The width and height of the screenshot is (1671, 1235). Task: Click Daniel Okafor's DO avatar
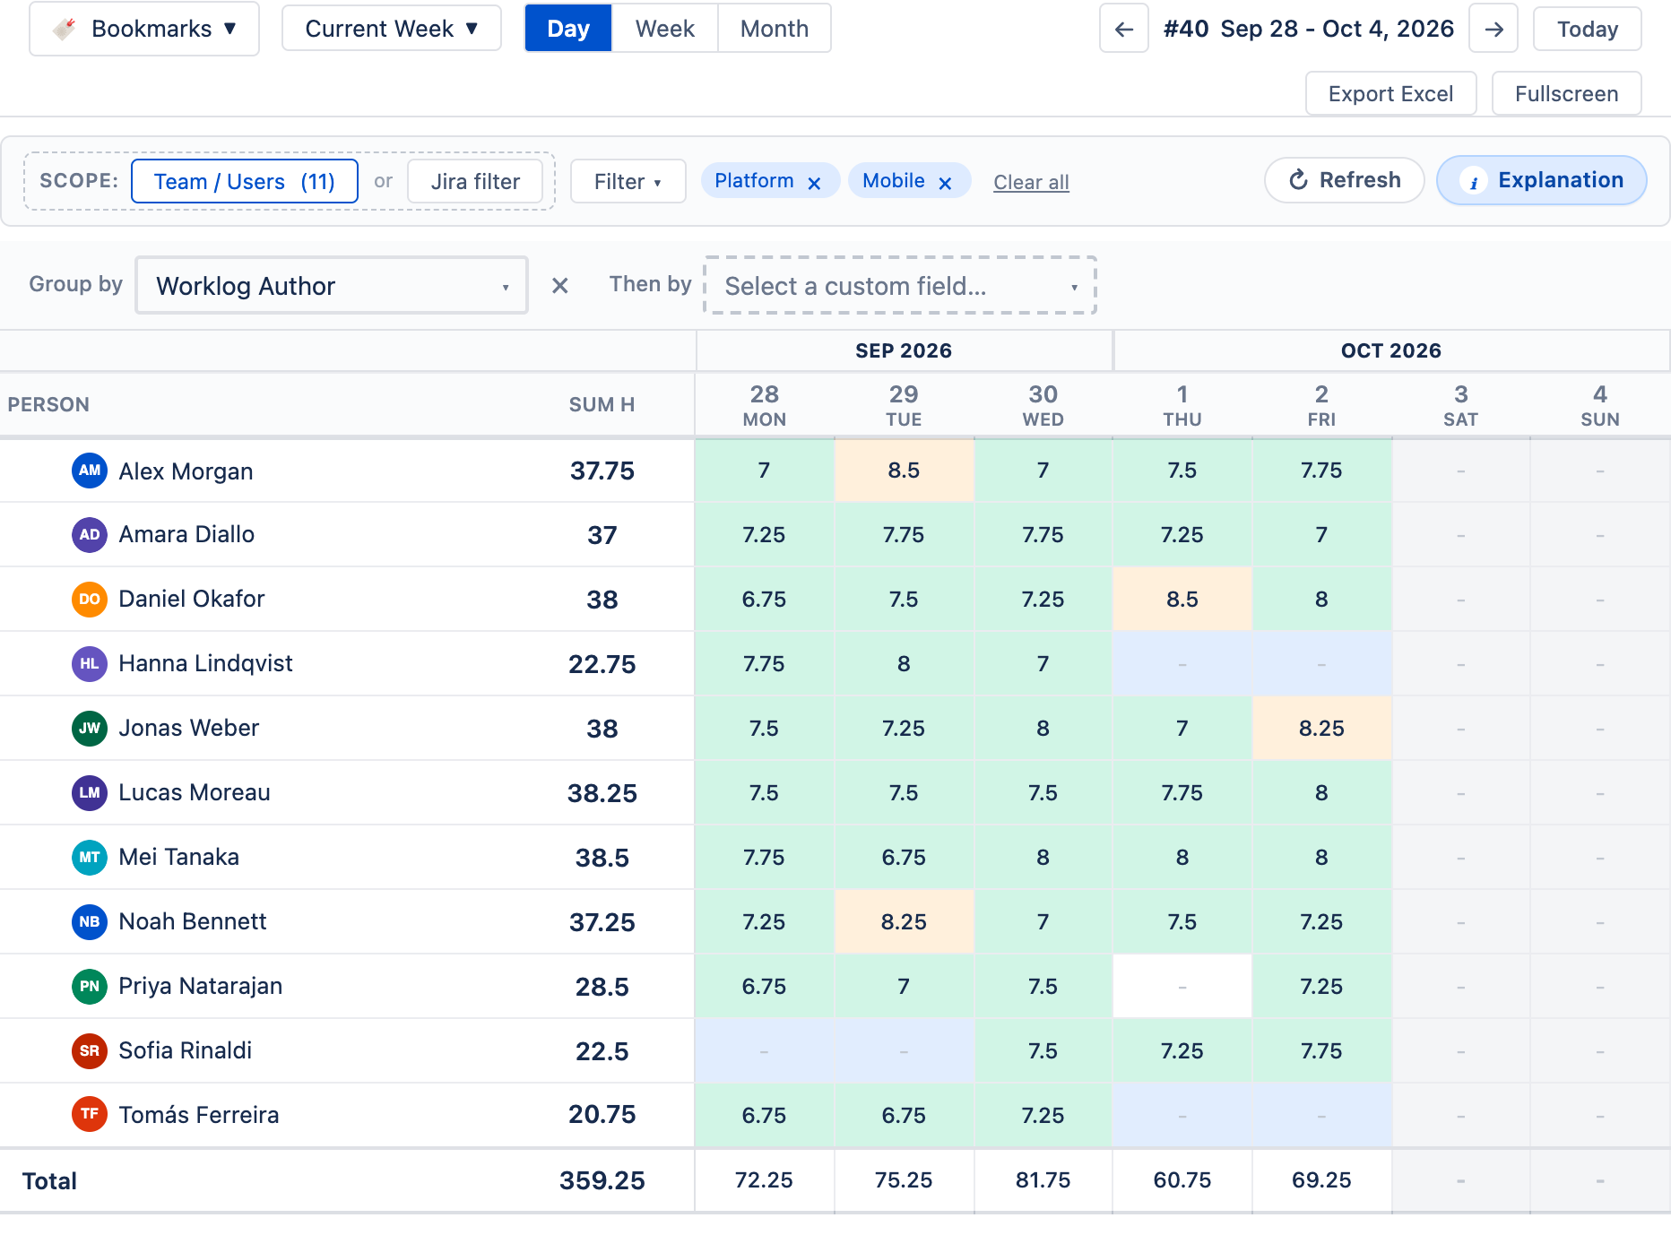click(x=90, y=600)
